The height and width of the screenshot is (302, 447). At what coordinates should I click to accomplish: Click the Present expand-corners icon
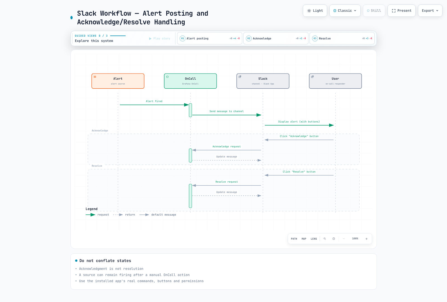coord(394,11)
